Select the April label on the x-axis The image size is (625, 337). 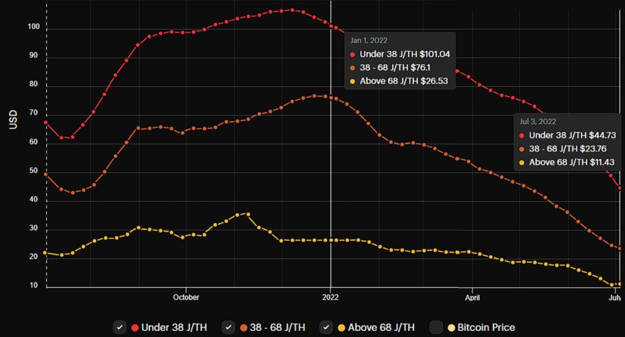(x=472, y=298)
